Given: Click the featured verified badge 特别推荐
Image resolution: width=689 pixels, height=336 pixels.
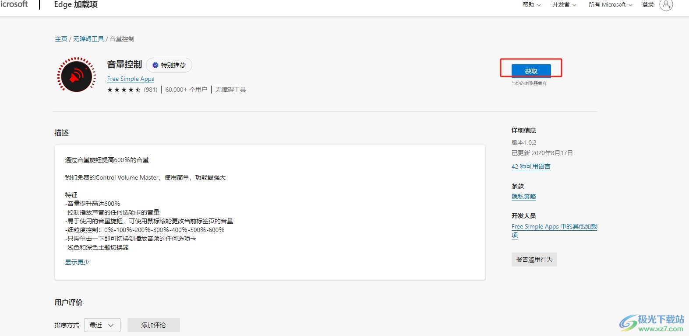Looking at the screenshot, I should [x=169, y=65].
